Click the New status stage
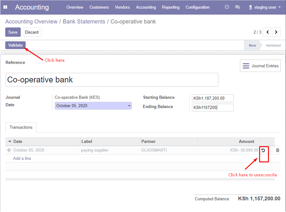The height and width of the screenshot is (212, 286). pyautogui.click(x=252, y=45)
